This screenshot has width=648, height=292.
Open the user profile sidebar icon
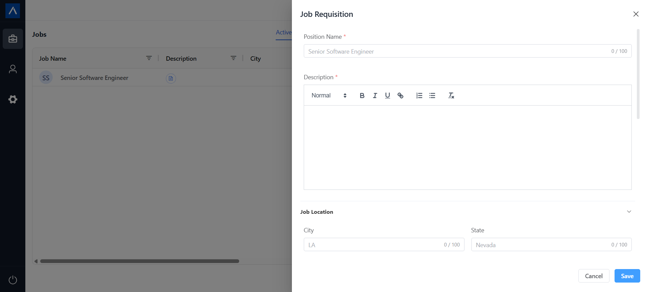pos(13,69)
